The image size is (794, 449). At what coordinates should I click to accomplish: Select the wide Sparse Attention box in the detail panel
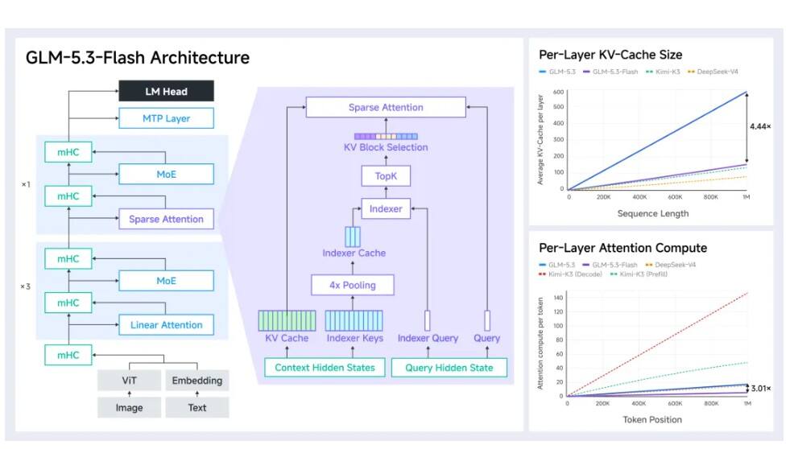pyautogui.click(x=386, y=107)
